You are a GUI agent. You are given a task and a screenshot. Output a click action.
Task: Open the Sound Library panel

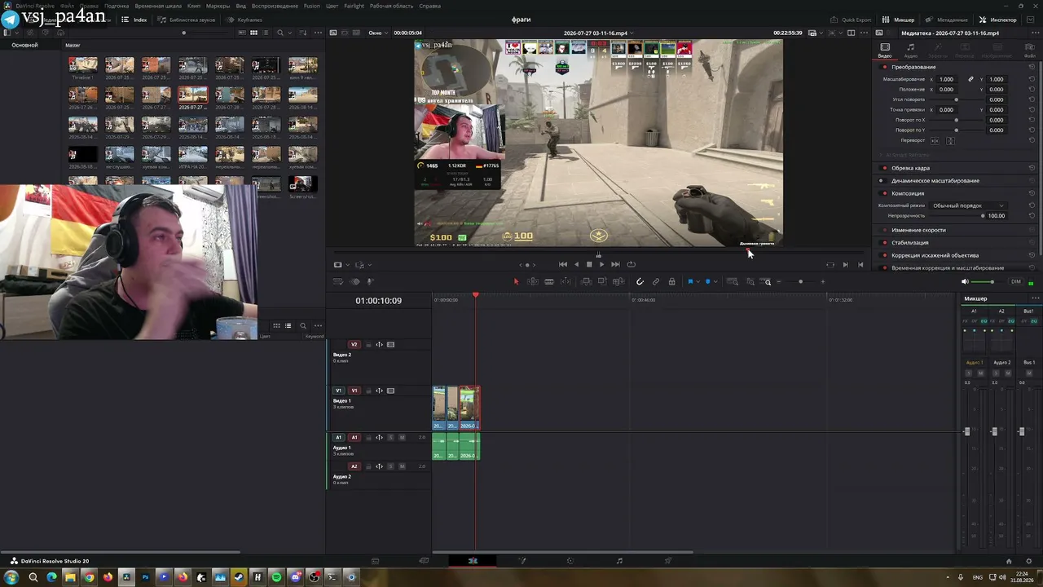point(186,20)
